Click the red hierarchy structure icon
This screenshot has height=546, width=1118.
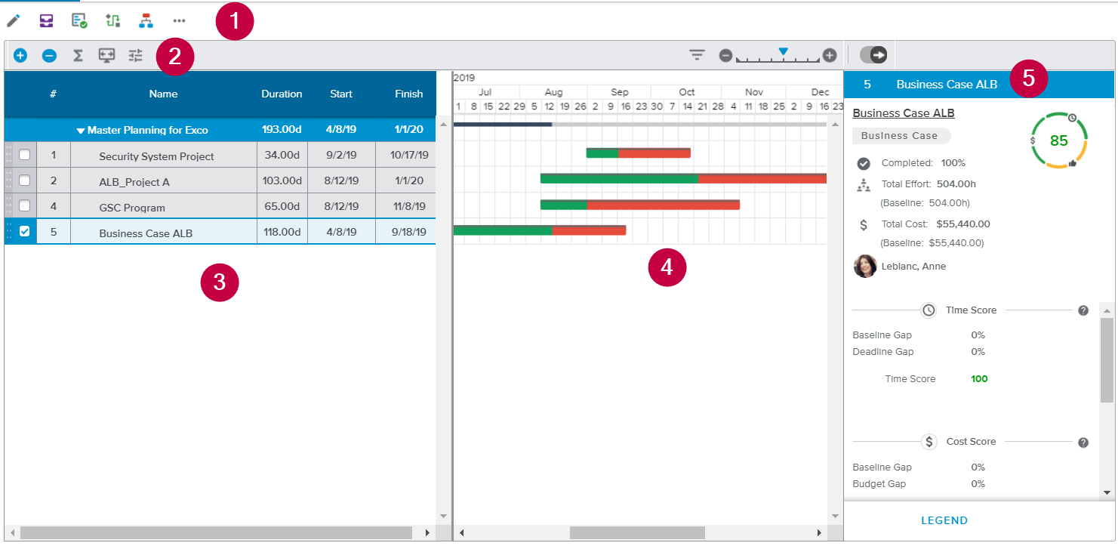(146, 21)
